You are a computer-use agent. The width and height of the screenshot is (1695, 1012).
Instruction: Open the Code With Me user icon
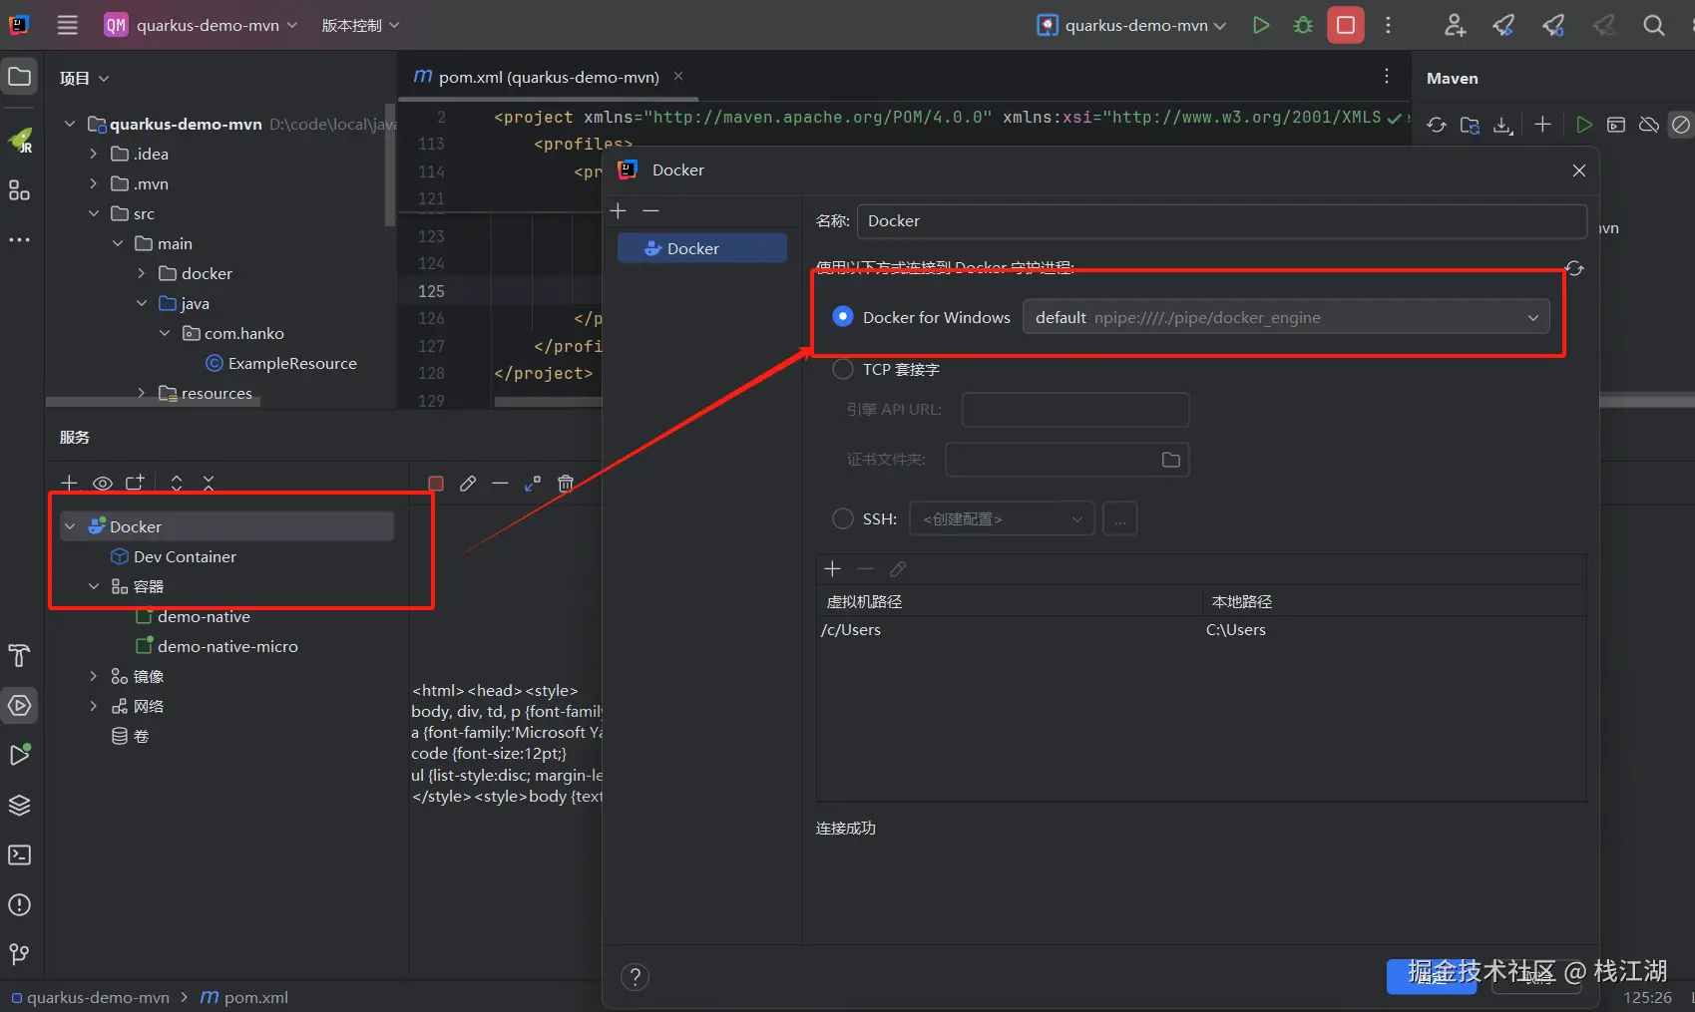1455,25
